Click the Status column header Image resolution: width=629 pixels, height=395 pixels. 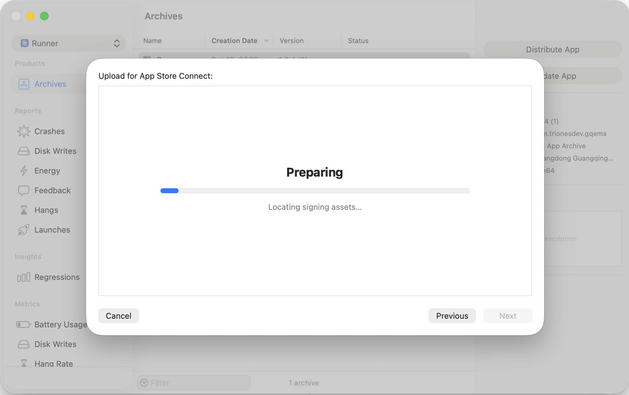(x=358, y=41)
